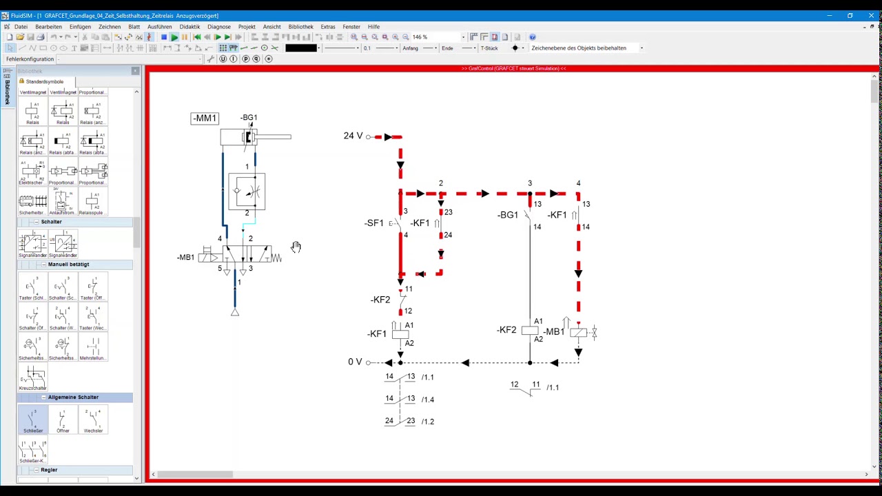Start the simulation with the green play button
The image size is (882, 496).
(x=174, y=37)
